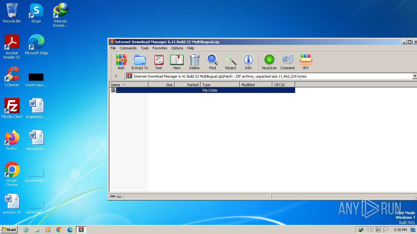The width and height of the screenshot is (417, 234).
Task: Click the Show desktop button
Action: (x=413, y=230)
